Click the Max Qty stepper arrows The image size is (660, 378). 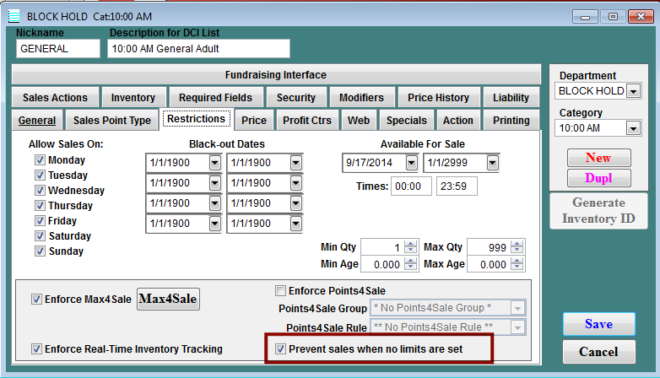(517, 247)
